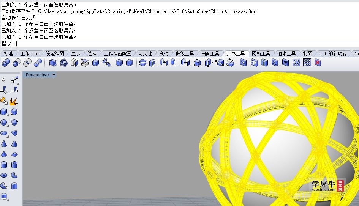Image resolution: width=359 pixels, height=206 pixels.
Task: Select the Chamfer Edge tool
Action: [130, 63]
